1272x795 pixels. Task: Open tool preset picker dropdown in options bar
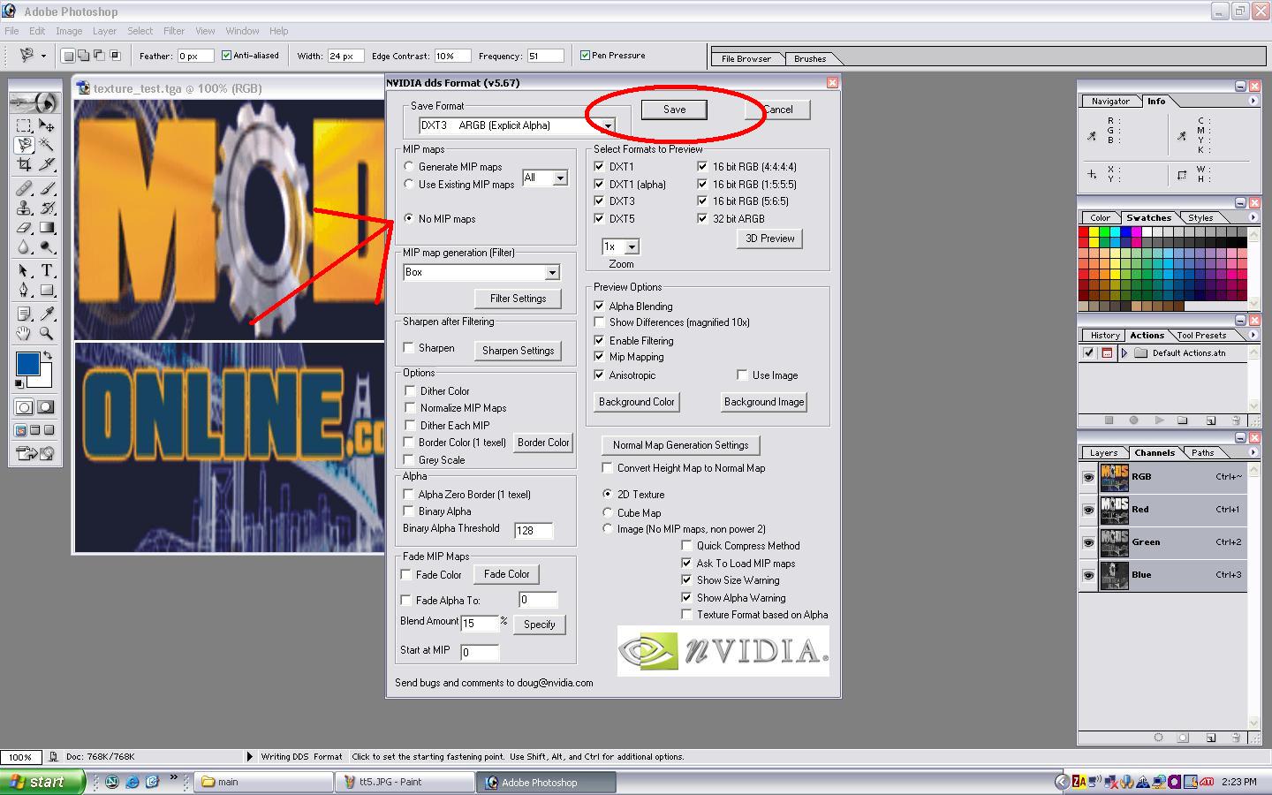(x=43, y=56)
